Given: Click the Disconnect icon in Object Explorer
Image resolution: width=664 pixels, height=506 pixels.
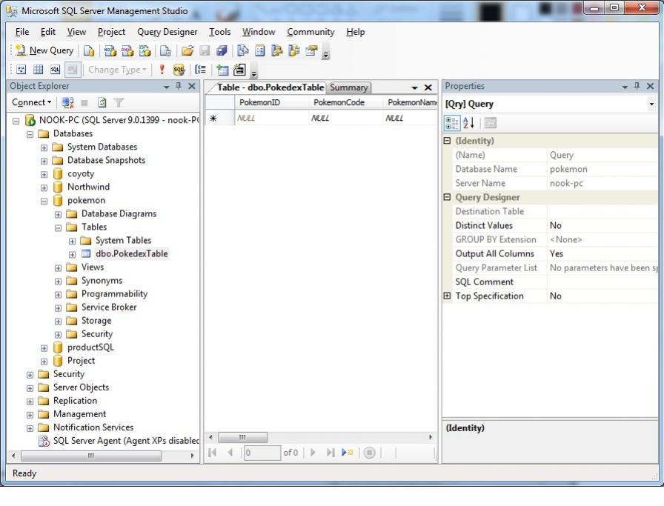Looking at the screenshot, I should (x=67, y=102).
